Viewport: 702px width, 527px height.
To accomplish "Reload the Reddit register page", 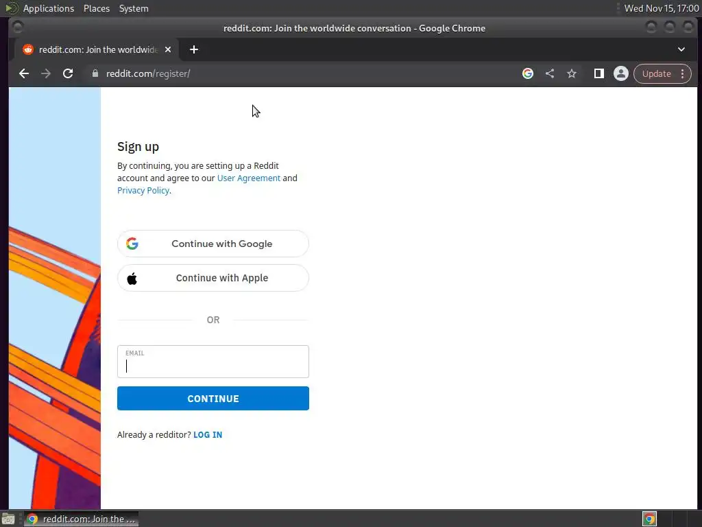I will (68, 73).
